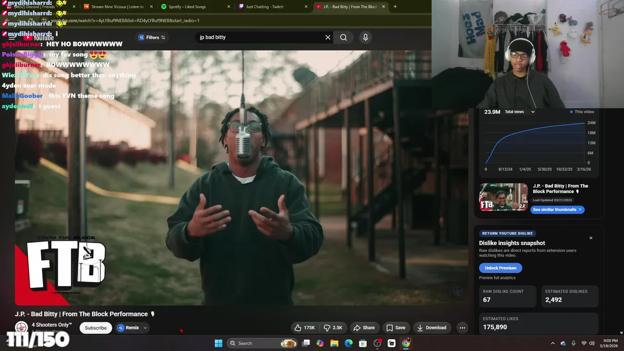The image size is (624, 351).
Task: Close the Just Chatting Twitch tab
Action: (x=306, y=7)
